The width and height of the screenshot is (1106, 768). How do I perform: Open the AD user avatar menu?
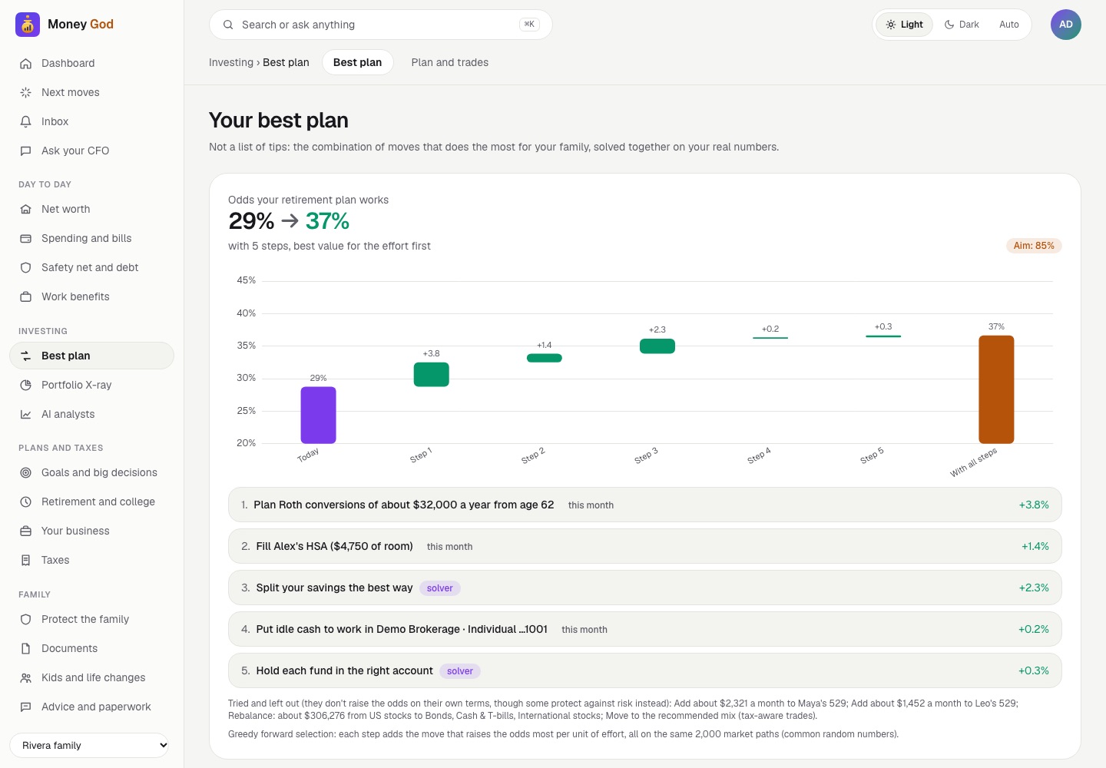(1066, 25)
